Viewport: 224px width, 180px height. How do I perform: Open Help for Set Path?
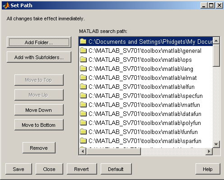tap(208, 169)
